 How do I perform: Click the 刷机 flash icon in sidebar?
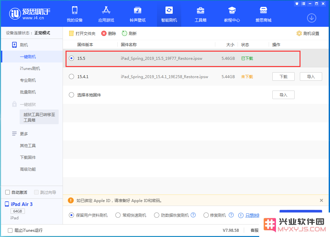14,45
